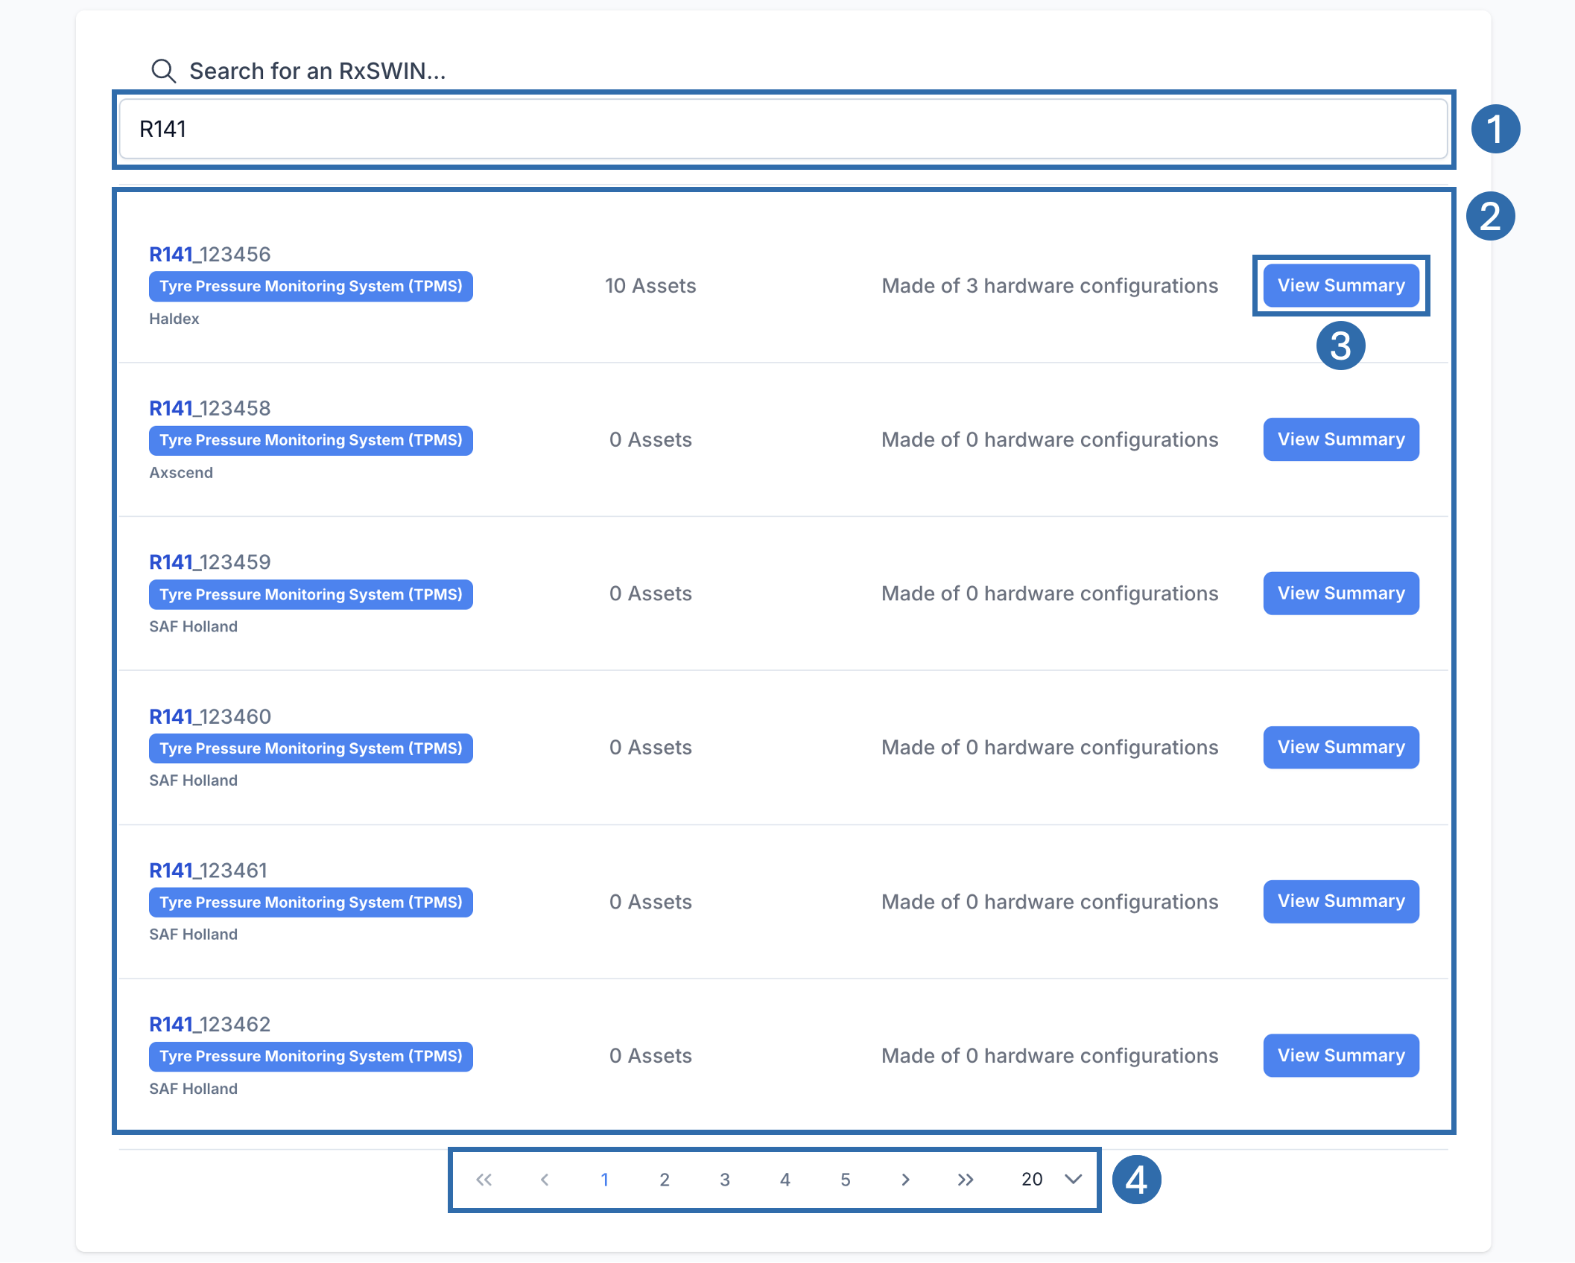Jump to last page using double-right chevron
Viewport: 1575px width, 1263px height.
click(966, 1179)
